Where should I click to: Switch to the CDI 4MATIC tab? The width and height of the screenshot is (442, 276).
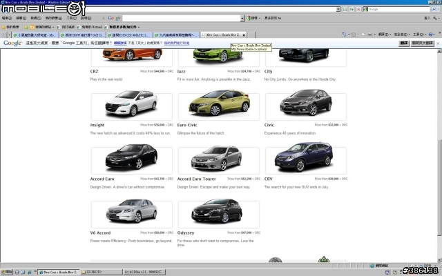pyautogui.click(x=129, y=35)
